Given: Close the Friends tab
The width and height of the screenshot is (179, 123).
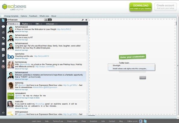Looking at the screenshot, I should (18, 24).
